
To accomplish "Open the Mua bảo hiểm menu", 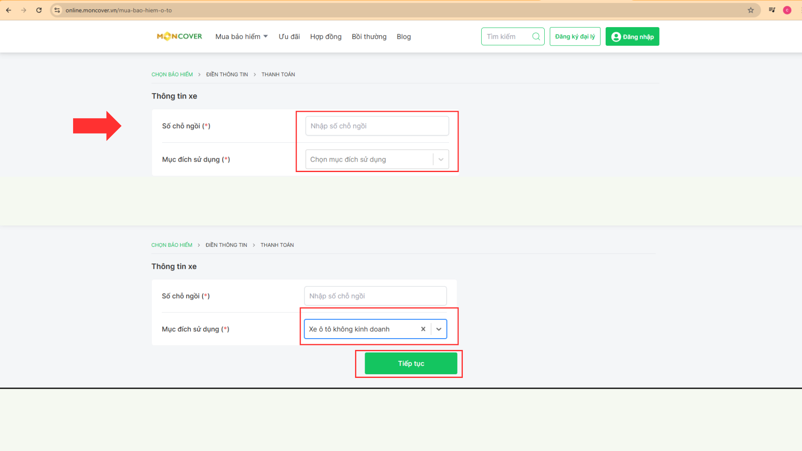I will 241,36.
